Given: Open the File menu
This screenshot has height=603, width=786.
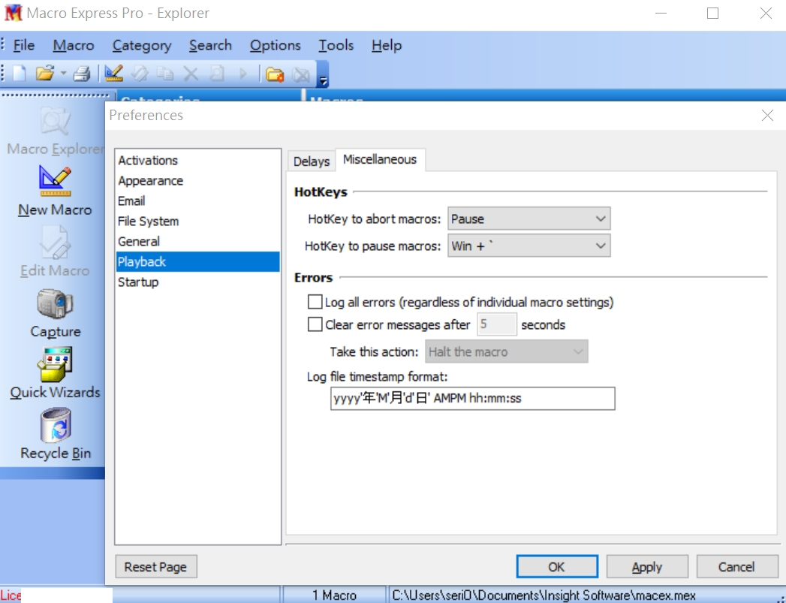Looking at the screenshot, I should 23,45.
